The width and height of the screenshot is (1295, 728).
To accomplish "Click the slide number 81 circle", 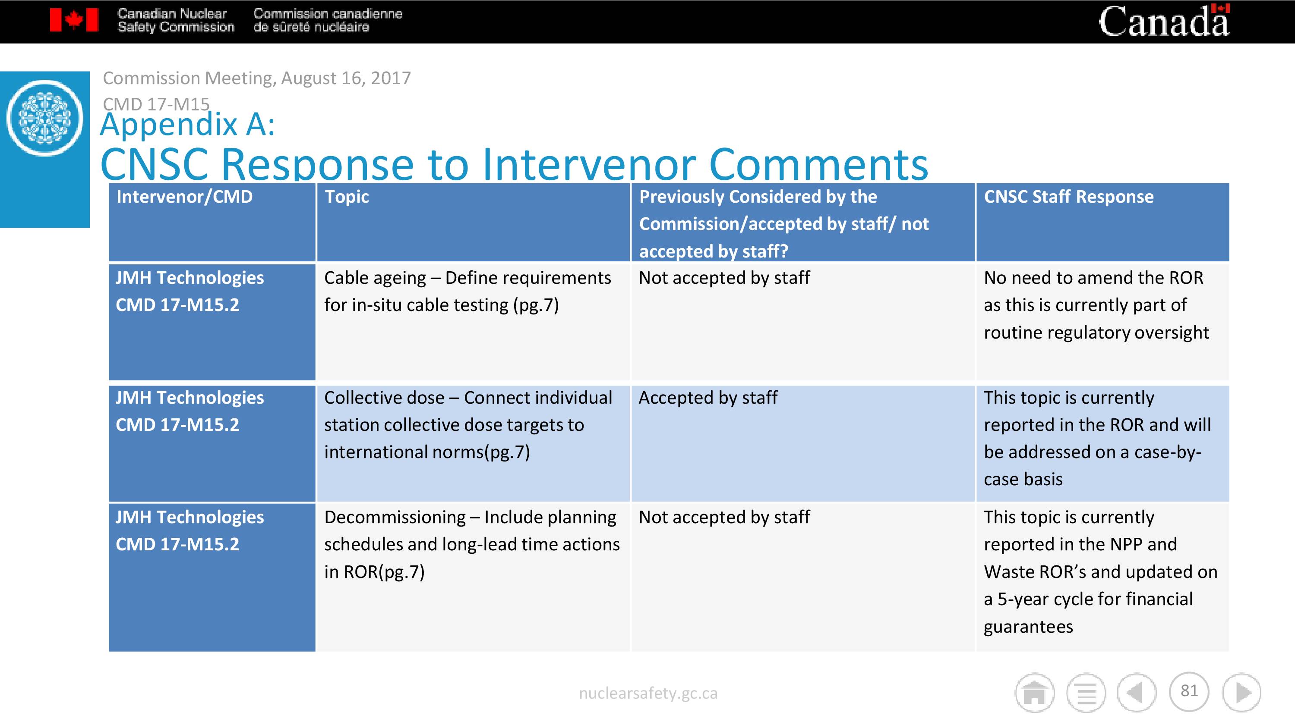I will point(1189,691).
